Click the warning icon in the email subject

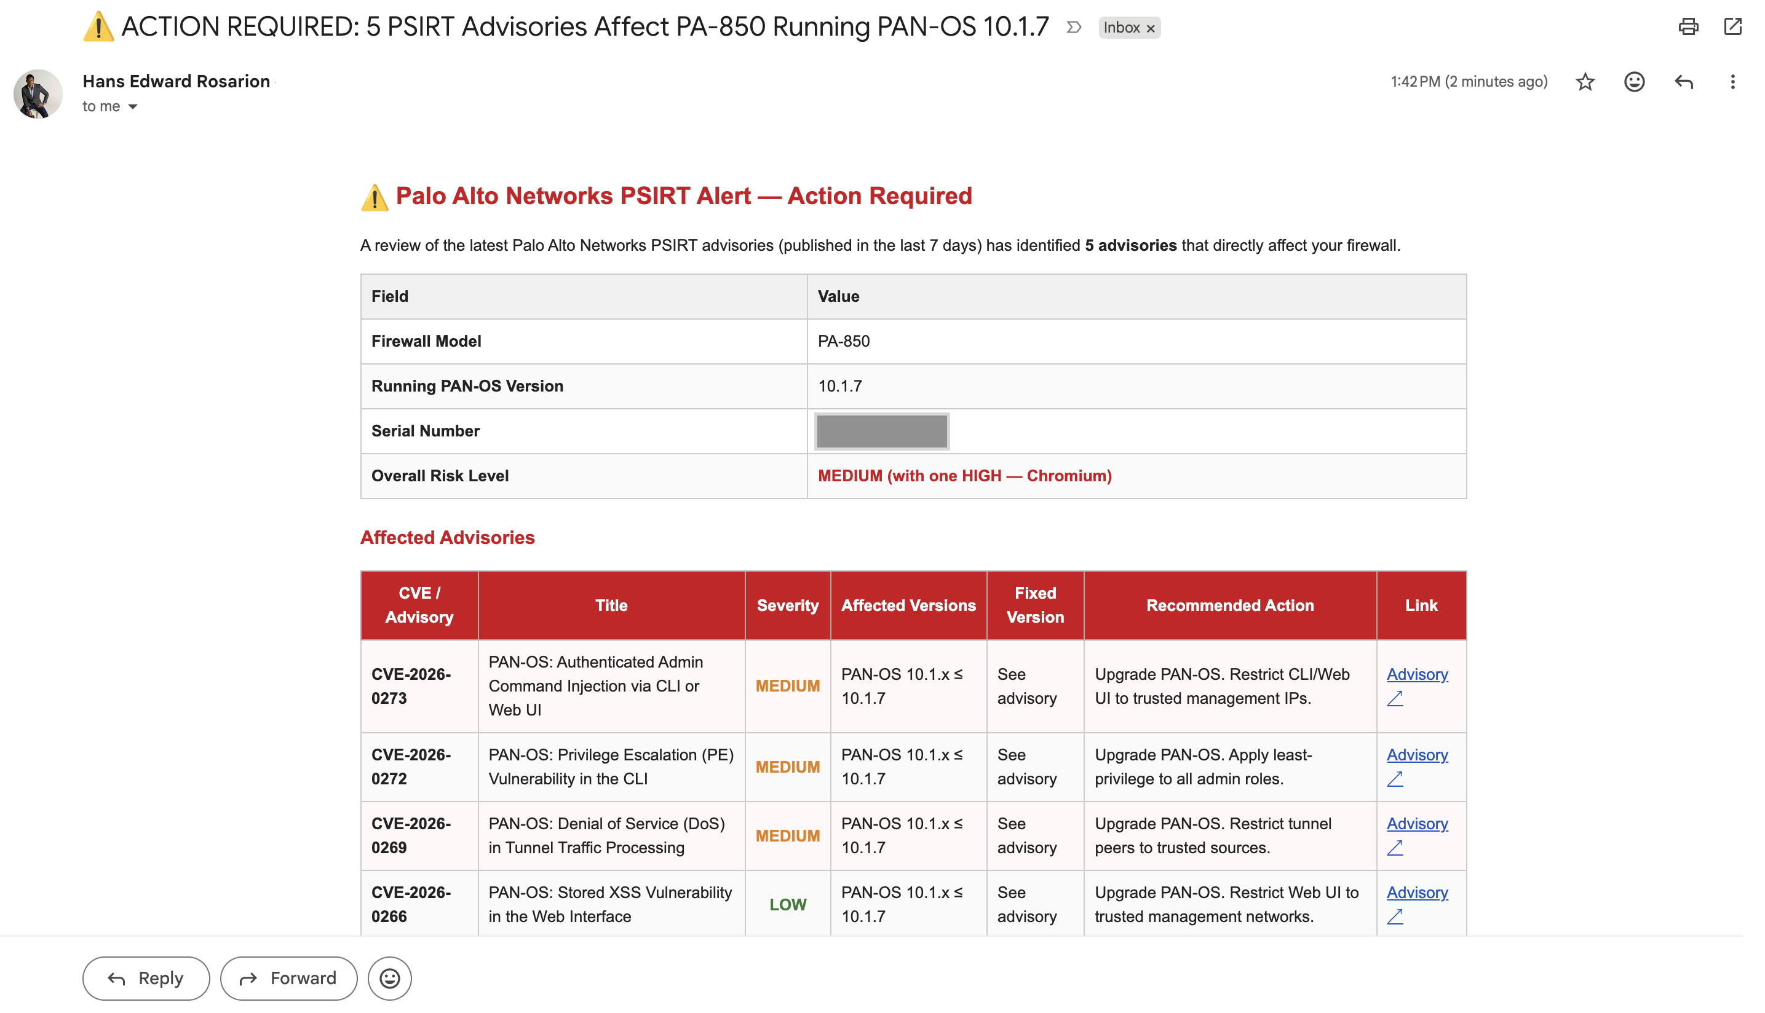[x=98, y=27]
